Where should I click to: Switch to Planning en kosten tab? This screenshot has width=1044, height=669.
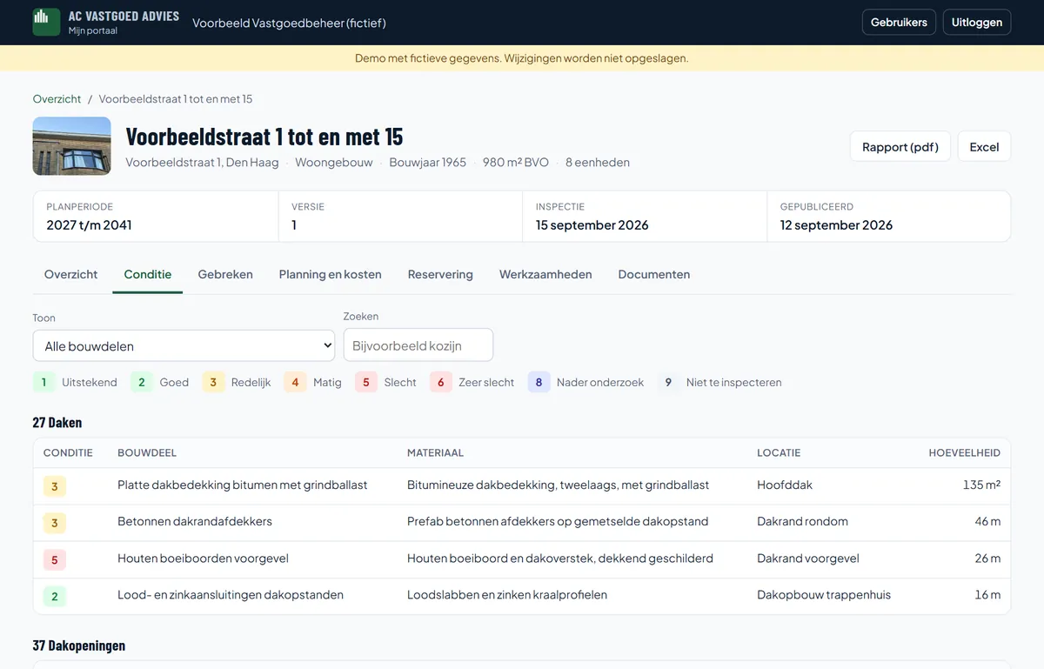[x=331, y=274]
